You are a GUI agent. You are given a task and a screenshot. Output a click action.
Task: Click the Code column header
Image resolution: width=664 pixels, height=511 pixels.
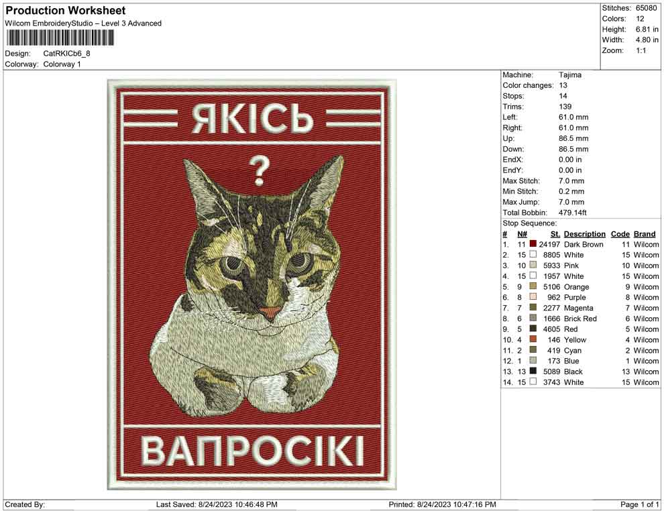pyautogui.click(x=620, y=233)
